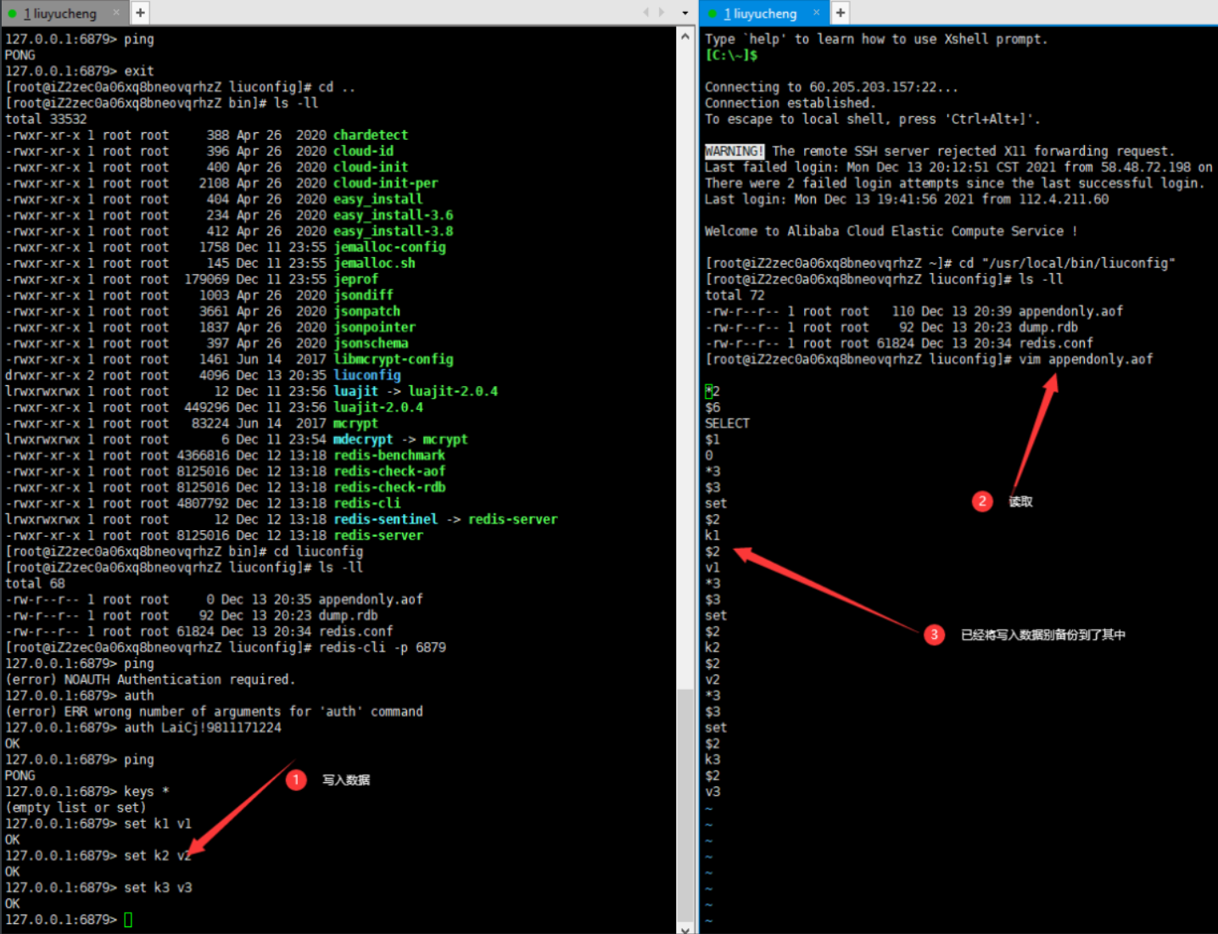Click the 'redis-cli -p 6879' command text
The image size is (1218, 934).
383,648
